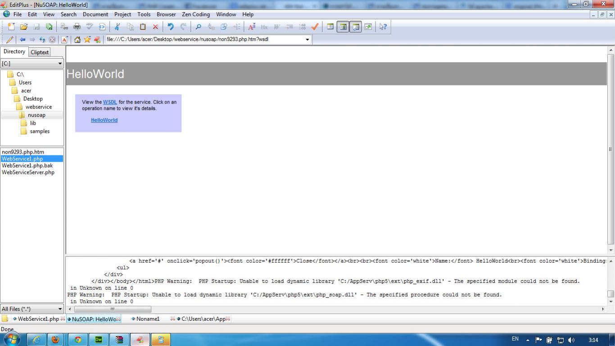The image size is (615, 346).
Task: Click the Open file toolbar icon
Action: click(24, 27)
